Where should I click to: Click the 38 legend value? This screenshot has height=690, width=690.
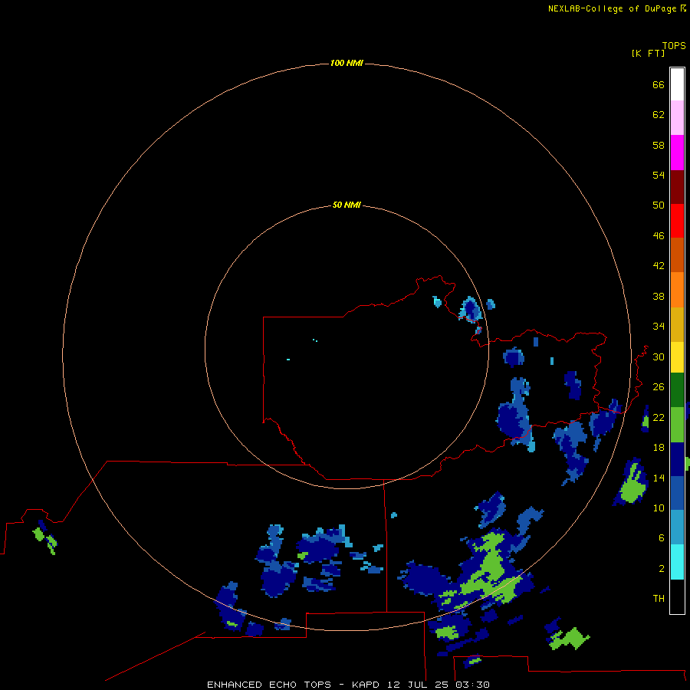[659, 296]
